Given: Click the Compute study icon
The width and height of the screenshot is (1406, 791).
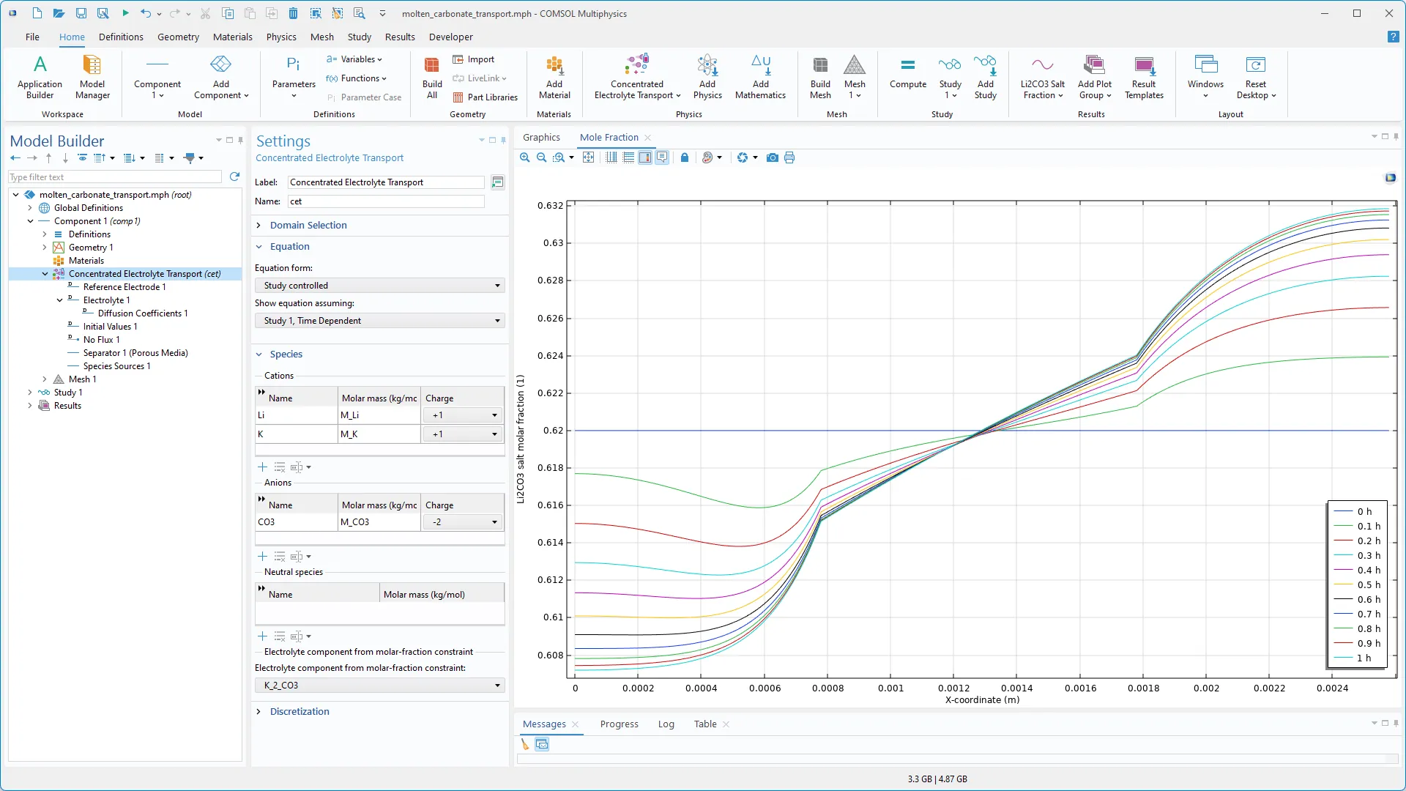Looking at the screenshot, I should [908, 77].
